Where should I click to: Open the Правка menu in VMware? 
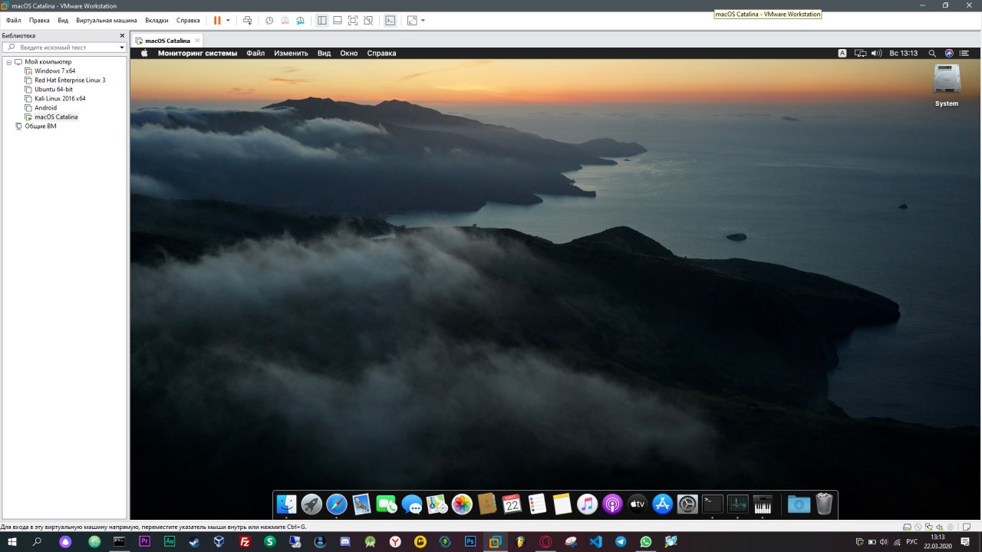point(39,21)
